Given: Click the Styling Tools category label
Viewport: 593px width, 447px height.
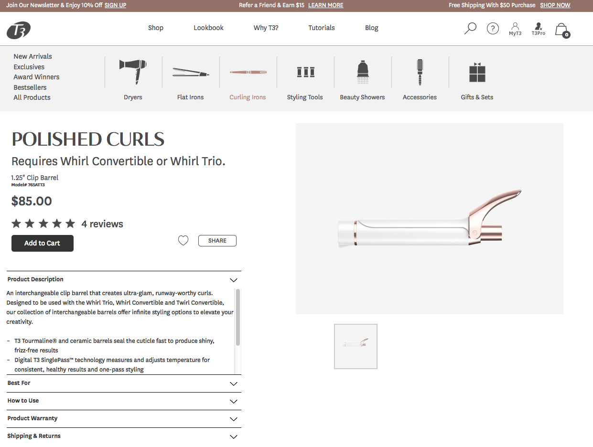Looking at the screenshot, I should pyautogui.click(x=305, y=97).
